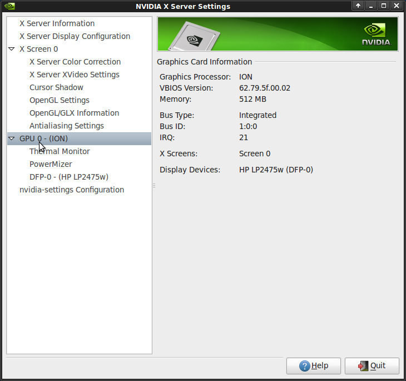The width and height of the screenshot is (406, 381).
Task: Collapse the GPU 0 - (ION) arrow
Action: pos(11,138)
